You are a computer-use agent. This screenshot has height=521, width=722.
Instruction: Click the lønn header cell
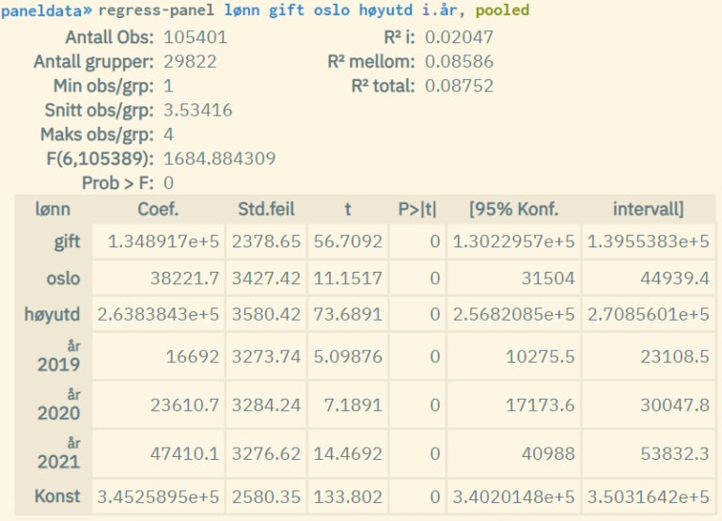point(53,209)
